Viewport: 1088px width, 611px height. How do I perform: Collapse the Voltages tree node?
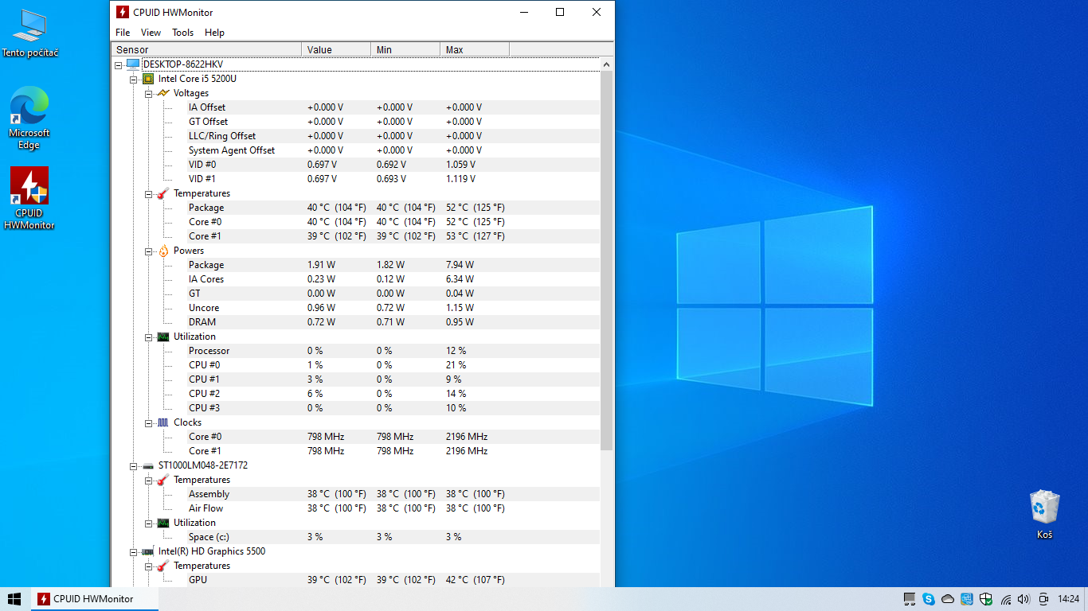tap(149, 93)
